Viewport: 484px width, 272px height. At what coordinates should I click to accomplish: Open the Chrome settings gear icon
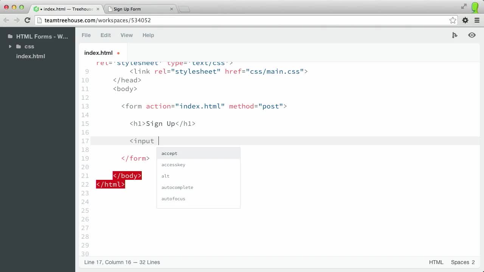point(465,20)
